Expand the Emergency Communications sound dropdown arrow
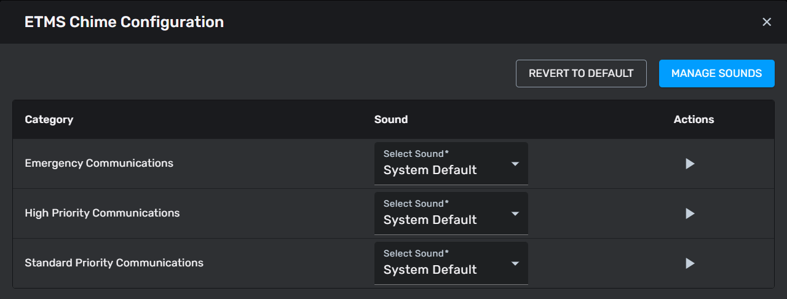The height and width of the screenshot is (299, 787). tap(515, 164)
